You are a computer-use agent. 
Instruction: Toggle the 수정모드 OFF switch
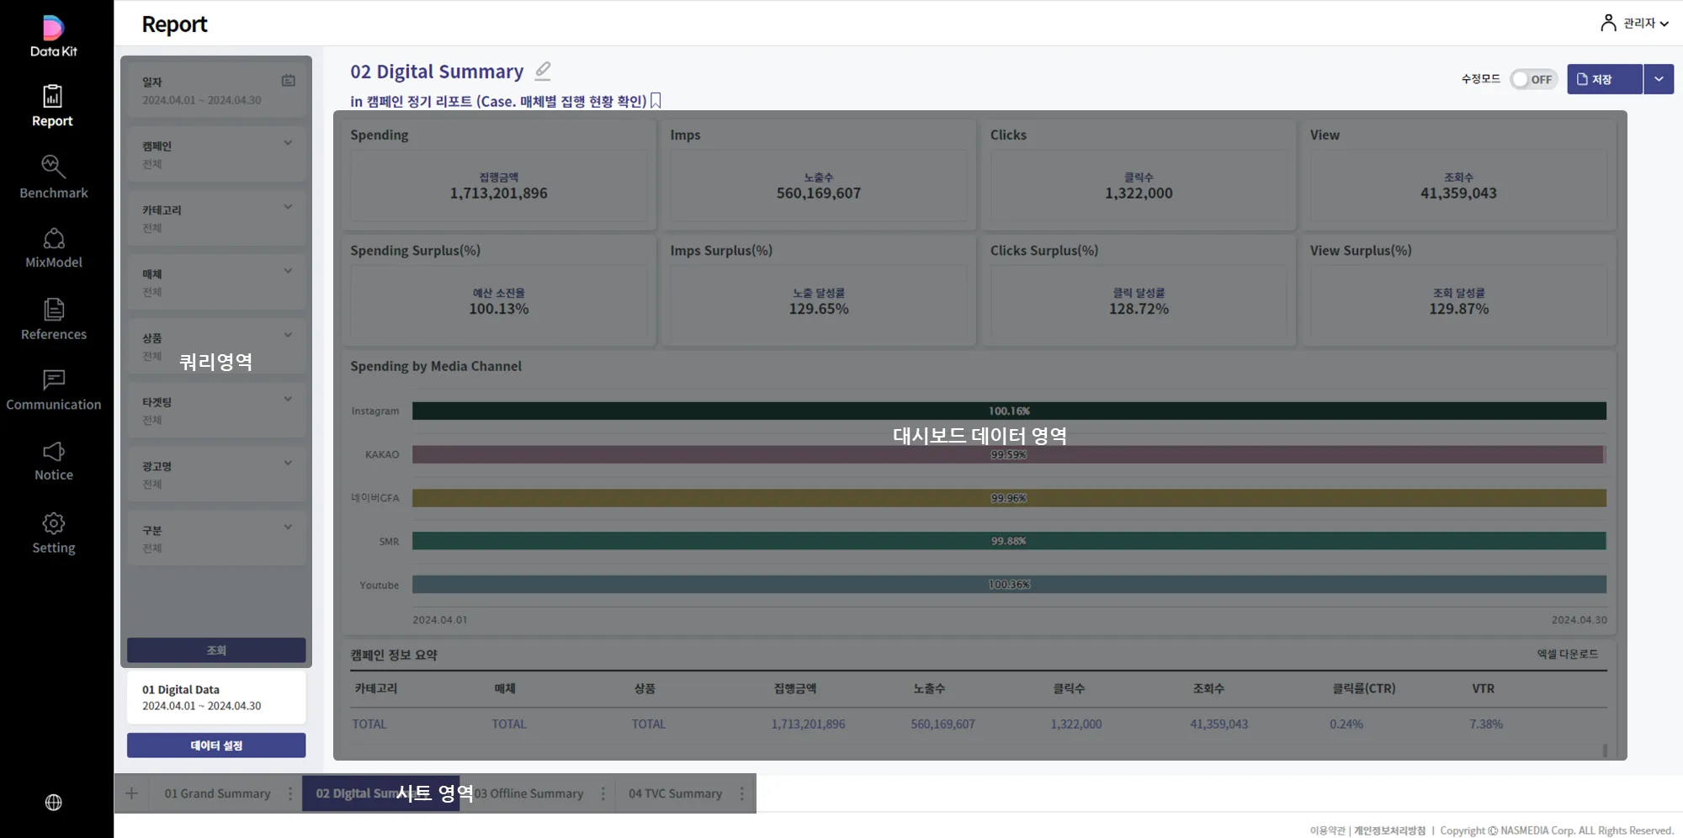point(1533,79)
